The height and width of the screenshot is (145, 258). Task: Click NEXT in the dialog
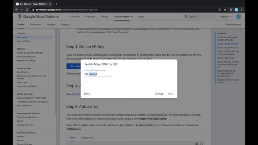[171, 94]
